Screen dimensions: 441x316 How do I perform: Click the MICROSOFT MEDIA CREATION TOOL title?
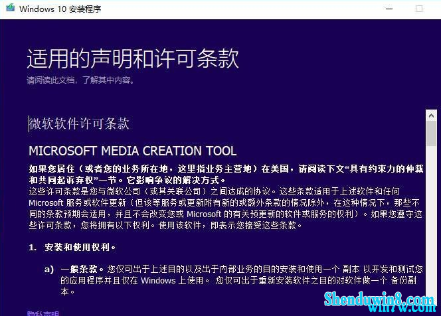(132, 151)
